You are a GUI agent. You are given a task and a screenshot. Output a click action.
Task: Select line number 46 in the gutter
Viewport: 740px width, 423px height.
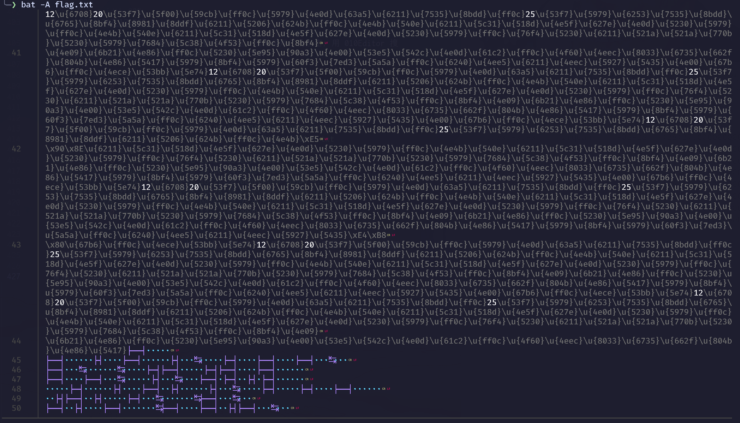tap(16, 370)
